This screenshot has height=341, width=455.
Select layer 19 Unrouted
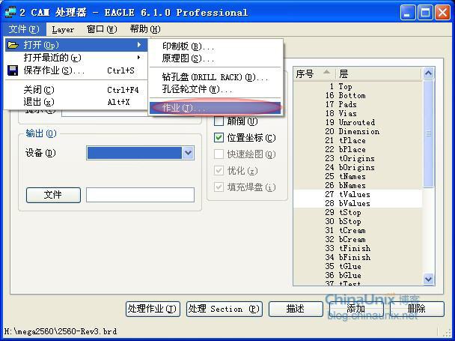[x=358, y=122]
